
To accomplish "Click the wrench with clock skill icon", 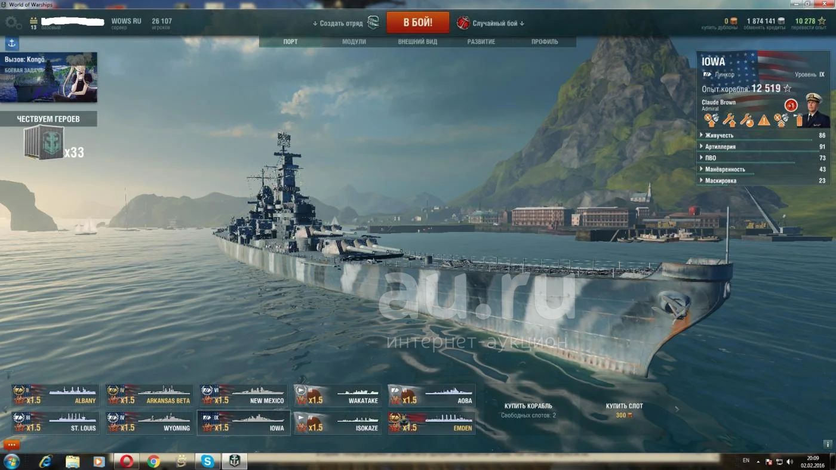I will click(746, 120).
